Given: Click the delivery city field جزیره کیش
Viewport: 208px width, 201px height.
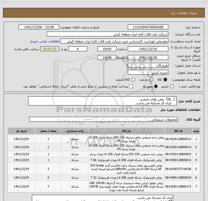Looking at the screenshot, I should click(148, 73).
